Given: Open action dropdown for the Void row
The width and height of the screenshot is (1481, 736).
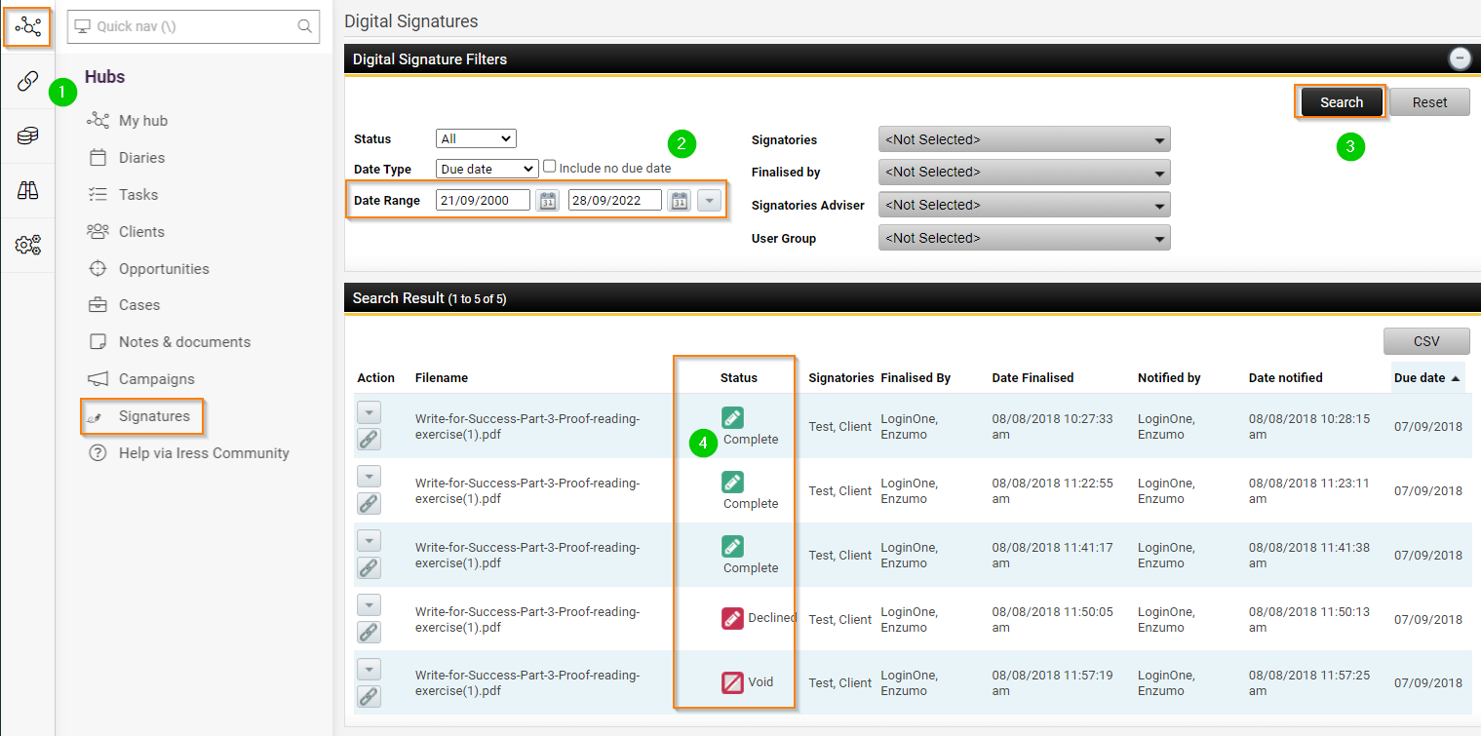Looking at the screenshot, I should 369,670.
